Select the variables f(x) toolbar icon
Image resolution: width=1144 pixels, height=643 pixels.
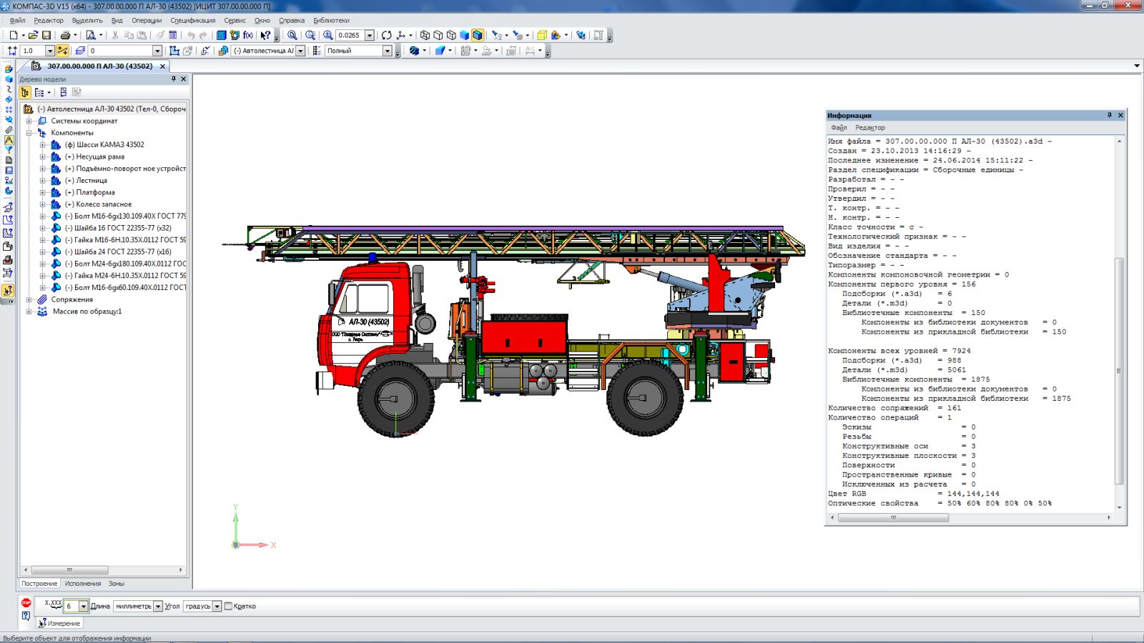click(248, 35)
